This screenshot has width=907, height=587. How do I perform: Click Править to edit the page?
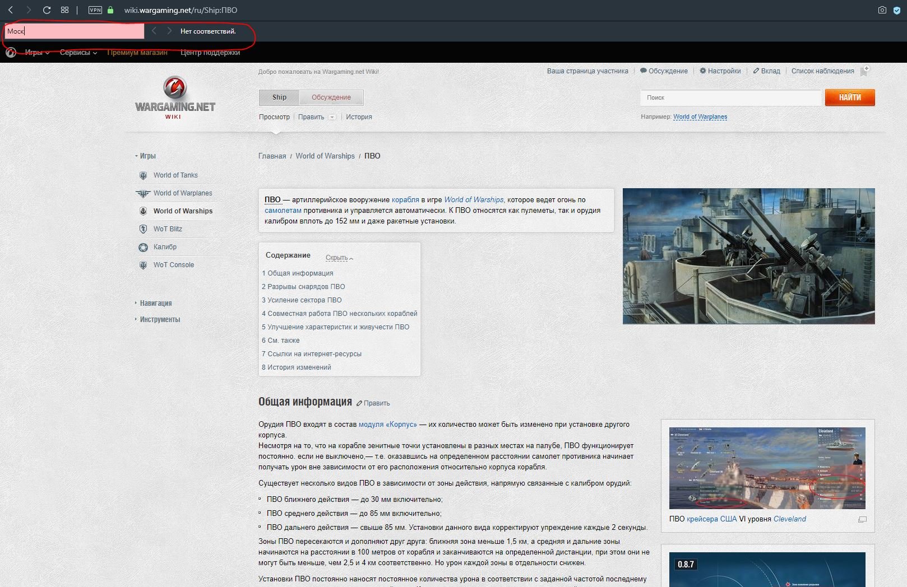[x=311, y=117]
